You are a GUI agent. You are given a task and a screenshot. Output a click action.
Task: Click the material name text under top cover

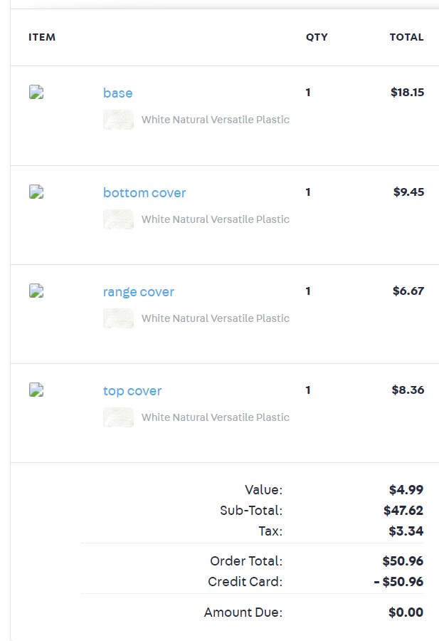coord(215,417)
